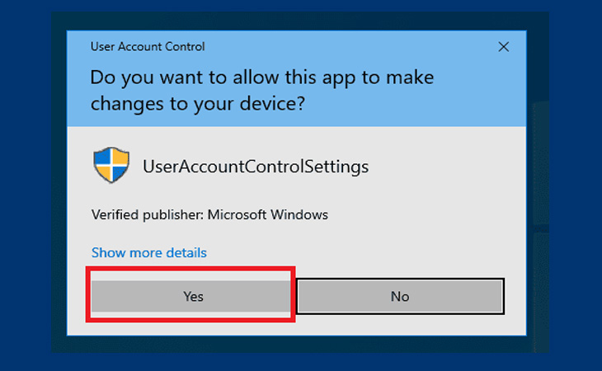The height and width of the screenshot is (371, 602).
Task: Click the word 'details' in the blue link
Action: [186, 252]
